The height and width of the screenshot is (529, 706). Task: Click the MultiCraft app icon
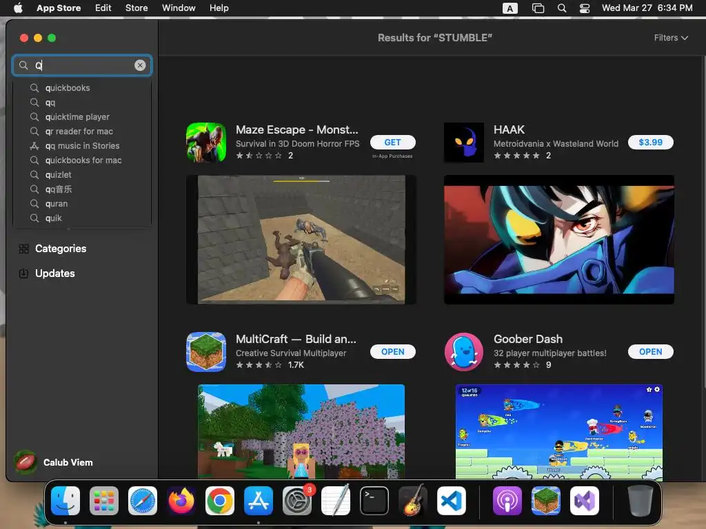(x=206, y=352)
